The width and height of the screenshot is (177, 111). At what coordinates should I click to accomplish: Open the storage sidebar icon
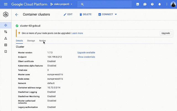(x=6, y=52)
